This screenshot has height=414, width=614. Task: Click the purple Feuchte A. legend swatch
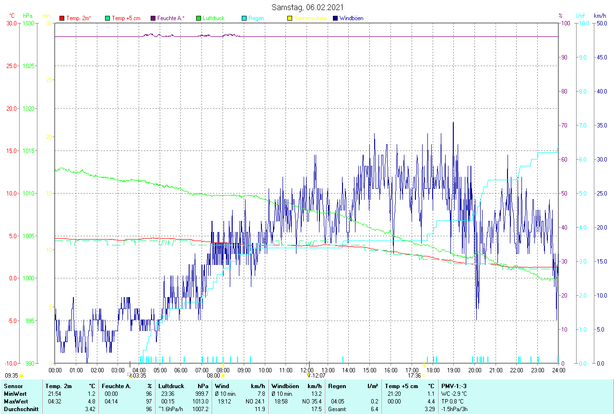click(153, 18)
